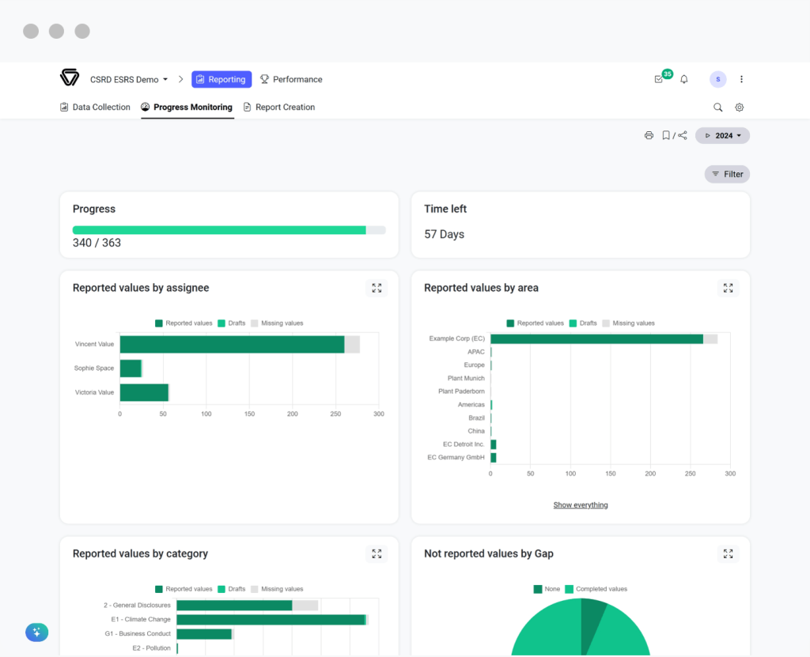This screenshot has height=657, width=810.
Task: Click Vincent Value bar in assignee chart
Action: [x=232, y=345]
